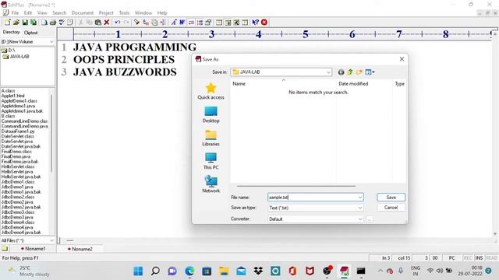Go to Quick access in Save As places

tap(211, 91)
